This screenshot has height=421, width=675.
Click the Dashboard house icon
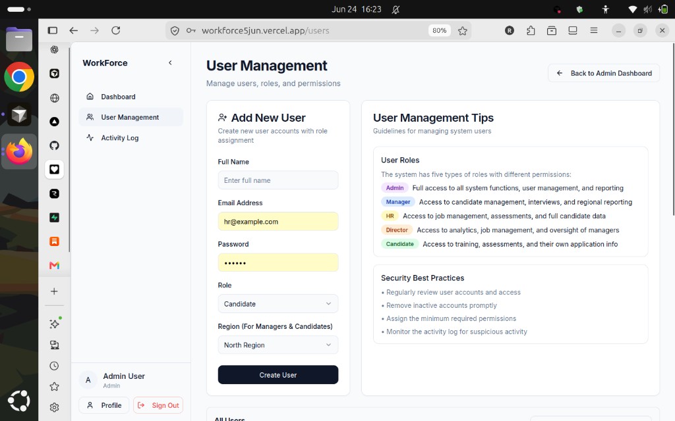coord(90,96)
